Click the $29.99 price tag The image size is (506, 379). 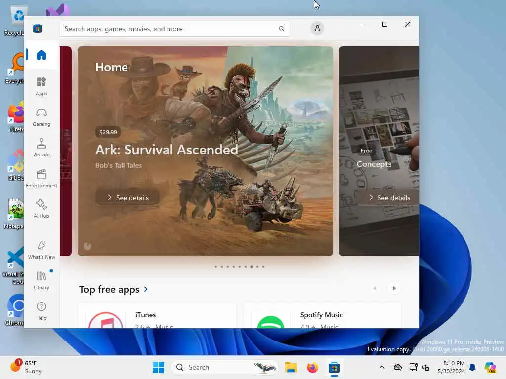[x=108, y=132]
